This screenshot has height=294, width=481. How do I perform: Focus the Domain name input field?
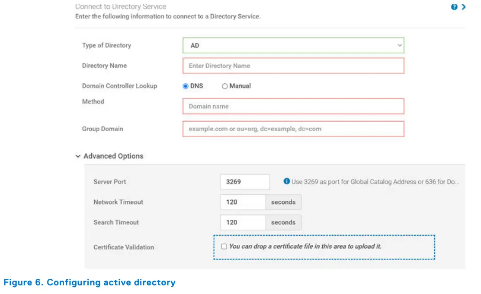(293, 106)
